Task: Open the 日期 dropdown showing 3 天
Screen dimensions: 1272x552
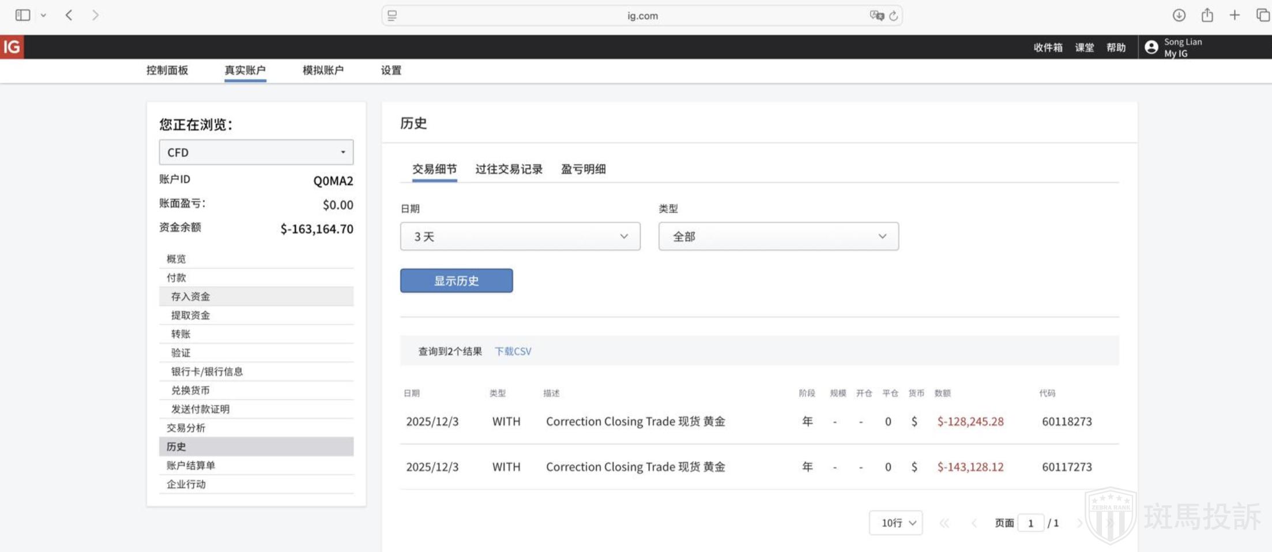Action: 520,236
